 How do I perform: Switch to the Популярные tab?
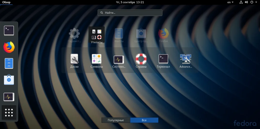116,120
